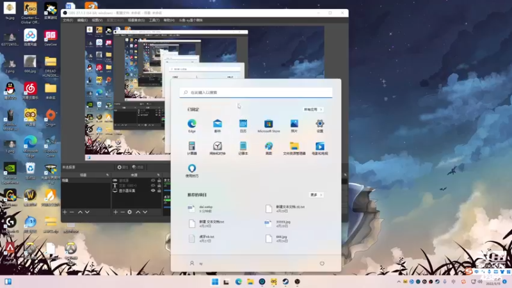Open Paint (画图) pinned app
Screen dimensions: 512x288
(268, 148)
